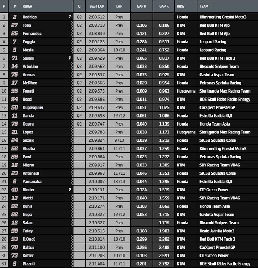Click the BEST LAP column header

coord(97,6)
